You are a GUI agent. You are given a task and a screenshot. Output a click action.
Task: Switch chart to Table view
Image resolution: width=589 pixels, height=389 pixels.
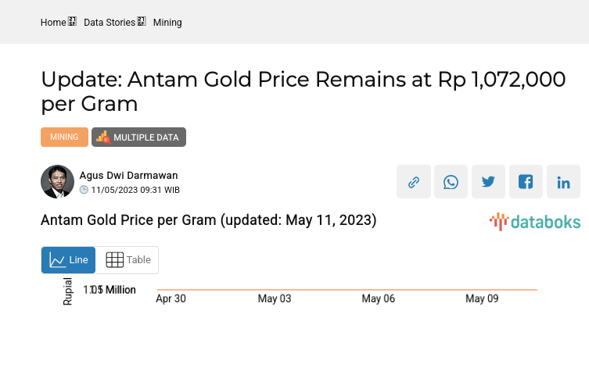click(x=127, y=260)
